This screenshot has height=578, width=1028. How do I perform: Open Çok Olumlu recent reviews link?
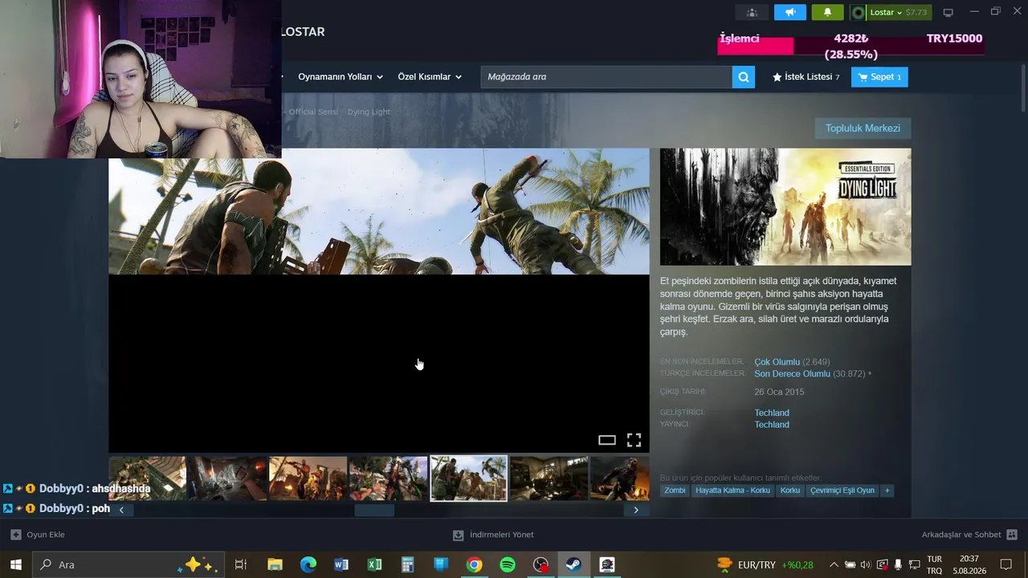click(x=777, y=362)
